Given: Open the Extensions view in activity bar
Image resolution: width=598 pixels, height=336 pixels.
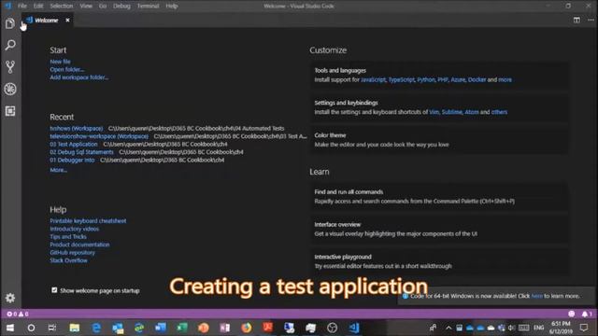Looking at the screenshot, I should 10,111.
